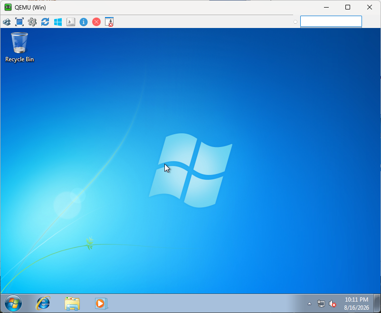Click the small radio circle beside the toolbar field
381x313 pixels.
(x=295, y=22)
